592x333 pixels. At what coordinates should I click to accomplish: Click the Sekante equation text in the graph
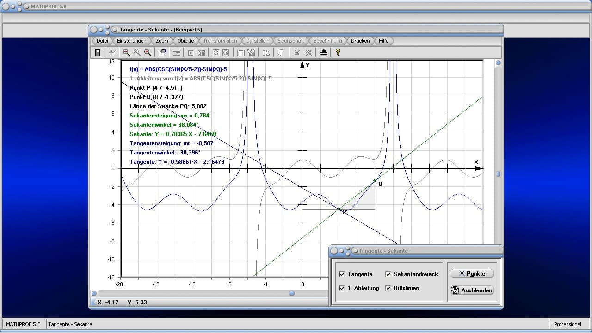pos(173,134)
